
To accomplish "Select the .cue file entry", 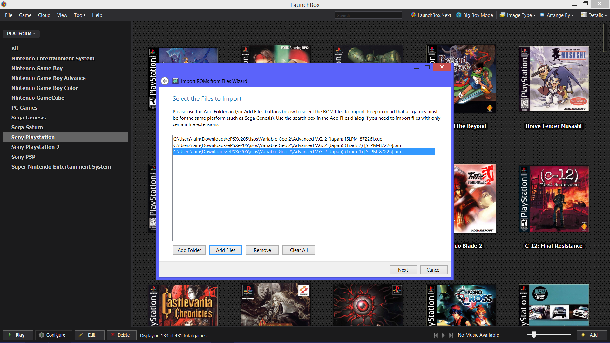I will pos(303,139).
